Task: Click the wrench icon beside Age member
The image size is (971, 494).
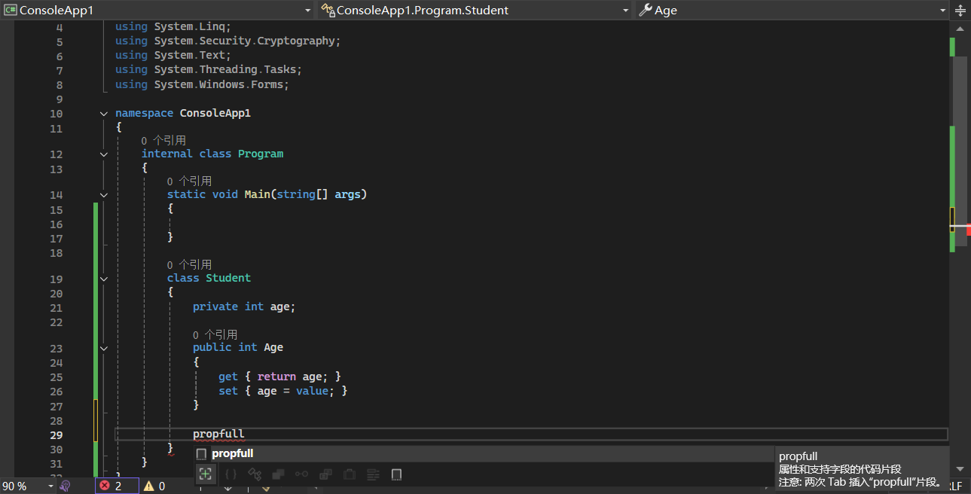Action: click(x=645, y=10)
